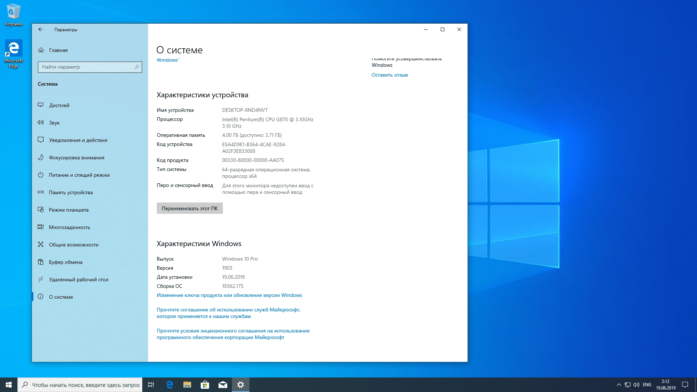Launch Microsoft Edge from the taskbar
This screenshot has height=392, width=697.
[x=170, y=385]
